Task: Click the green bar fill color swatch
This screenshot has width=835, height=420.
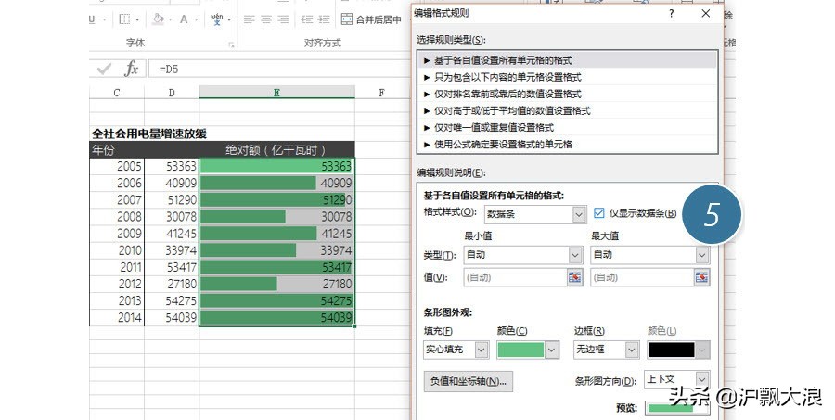Action: point(520,350)
